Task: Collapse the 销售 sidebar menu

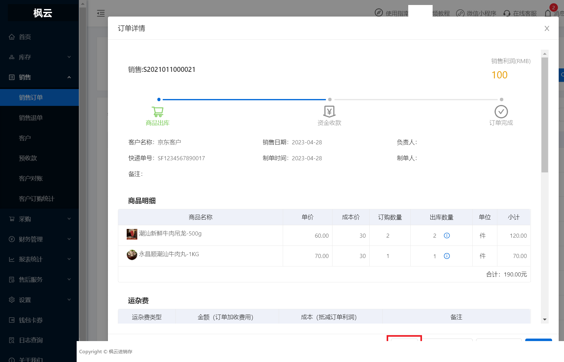Action: [39, 77]
